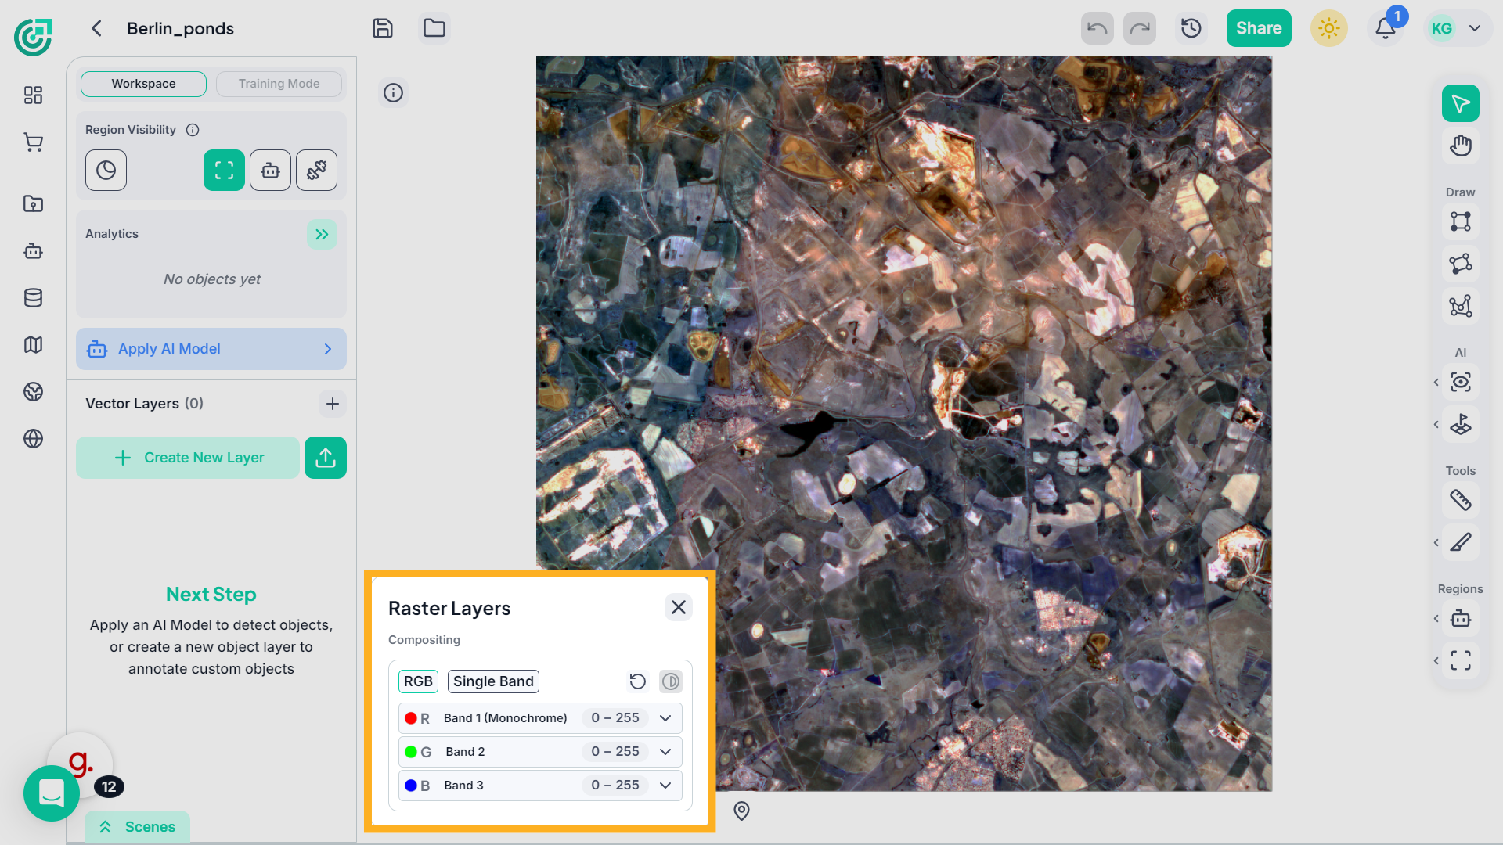Click the Berlin_ponds project title
This screenshot has height=845, width=1503.
click(180, 28)
